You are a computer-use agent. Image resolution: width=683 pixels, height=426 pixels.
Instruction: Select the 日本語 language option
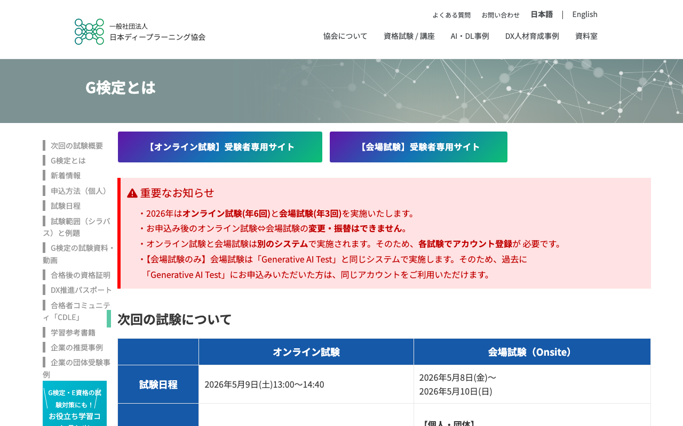[x=542, y=14]
